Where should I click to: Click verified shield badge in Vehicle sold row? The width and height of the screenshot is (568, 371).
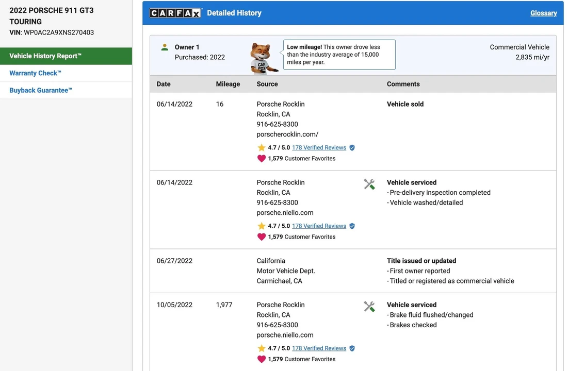point(352,148)
